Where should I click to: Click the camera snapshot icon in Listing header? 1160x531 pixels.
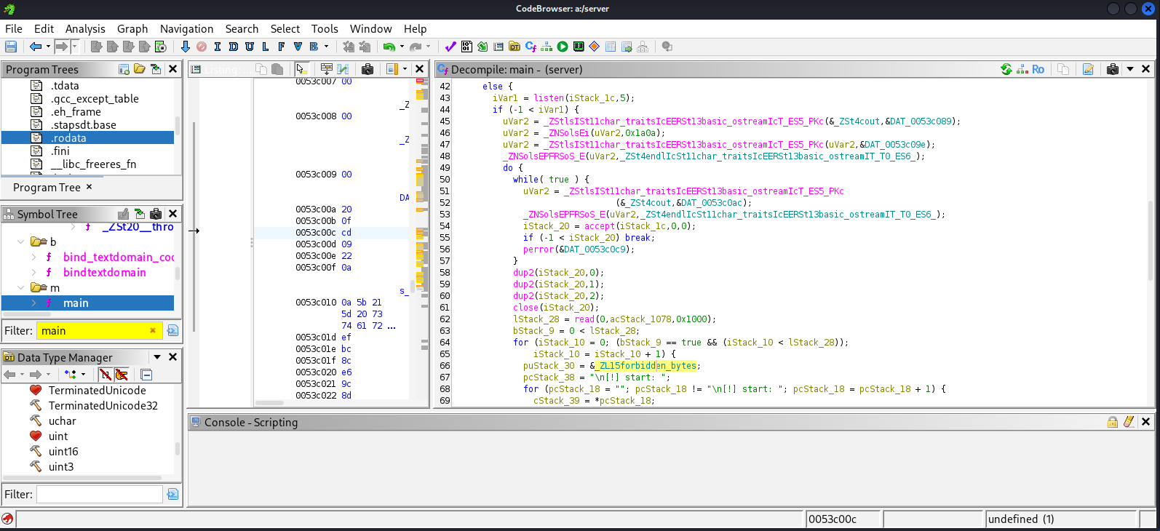point(368,69)
